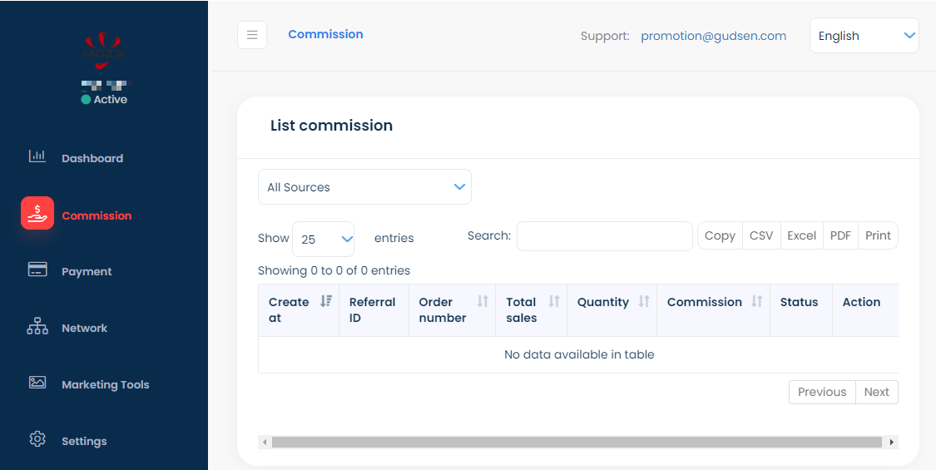The width and height of the screenshot is (936, 470).
Task: Click the brand logo in sidebar
Action: [x=103, y=48]
